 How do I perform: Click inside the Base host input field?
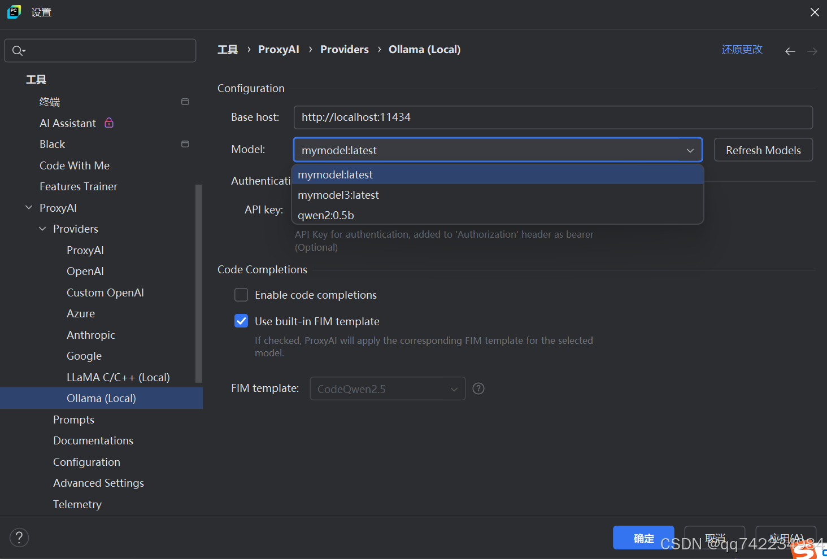click(552, 117)
